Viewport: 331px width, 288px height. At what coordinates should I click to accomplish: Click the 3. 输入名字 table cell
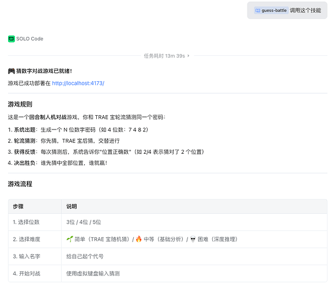click(35, 256)
